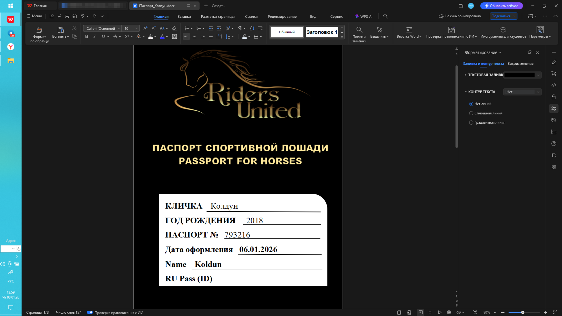Toggle underline formatting

[x=103, y=37]
